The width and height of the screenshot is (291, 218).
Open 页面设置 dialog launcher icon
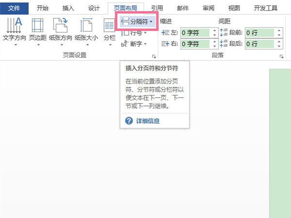pos(154,57)
